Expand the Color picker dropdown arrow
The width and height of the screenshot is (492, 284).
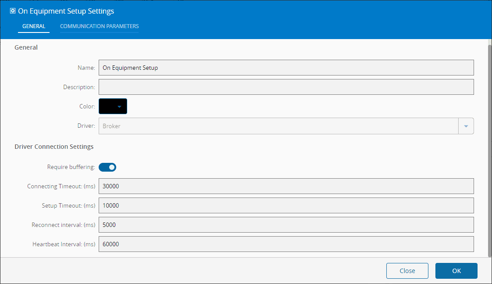119,106
